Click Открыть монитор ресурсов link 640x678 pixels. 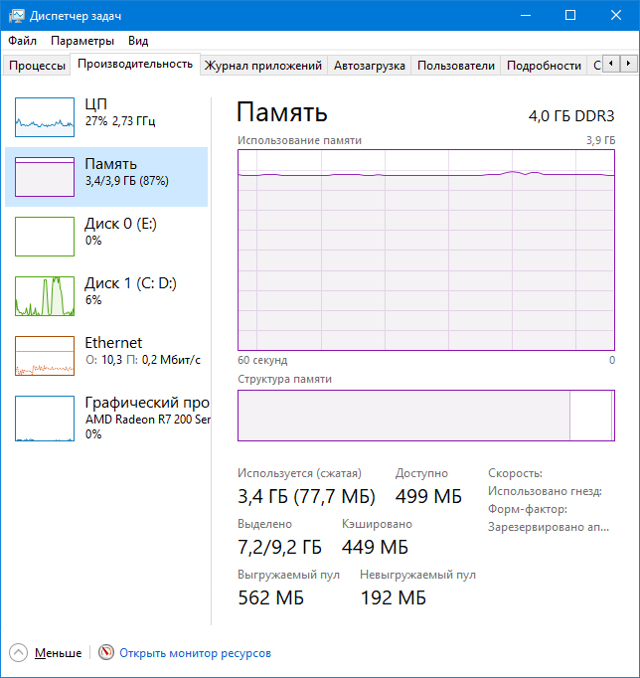click(x=195, y=653)
